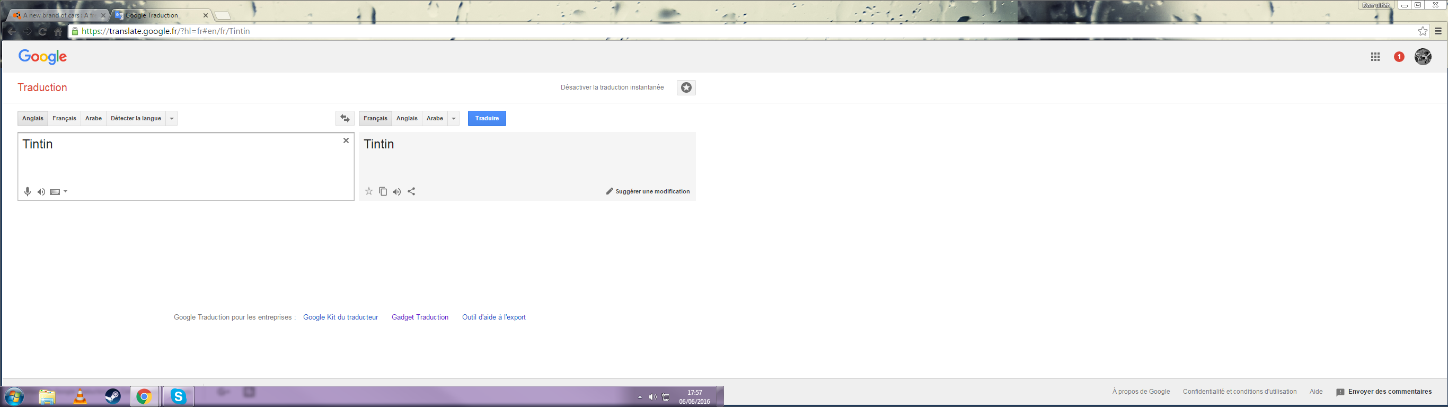Click the green padlock security icon
1448x407 pixels.
coord(75,31)
